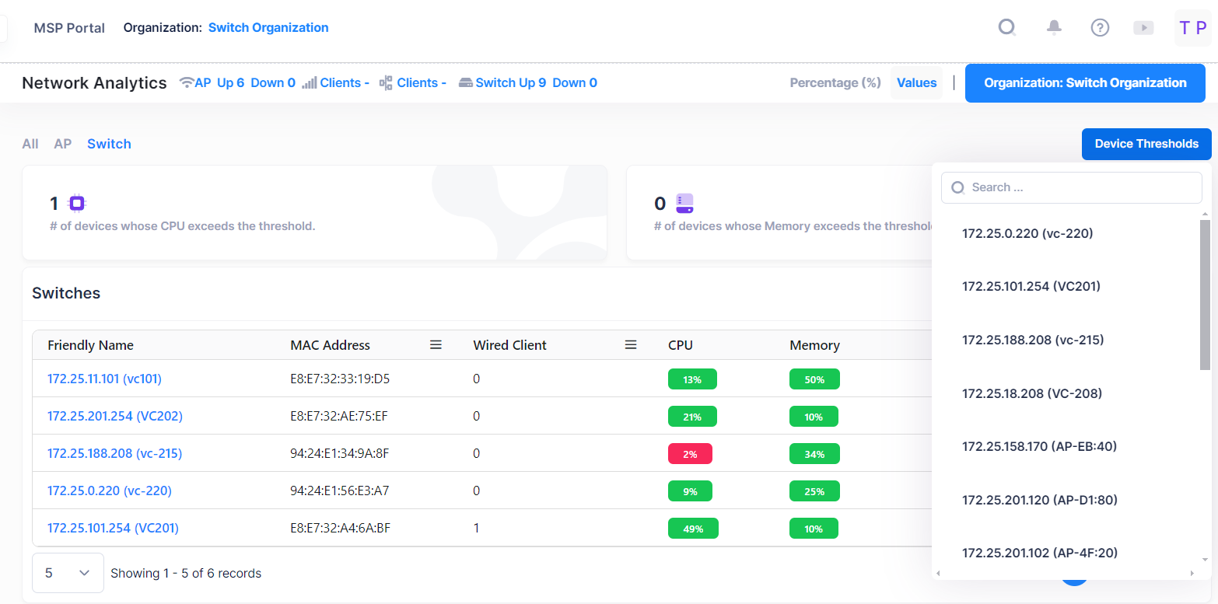Select 172.25.18.208 (VC-208) from dropdown list
This screenshot has width=1218, height=604.
pos(1032,393)
